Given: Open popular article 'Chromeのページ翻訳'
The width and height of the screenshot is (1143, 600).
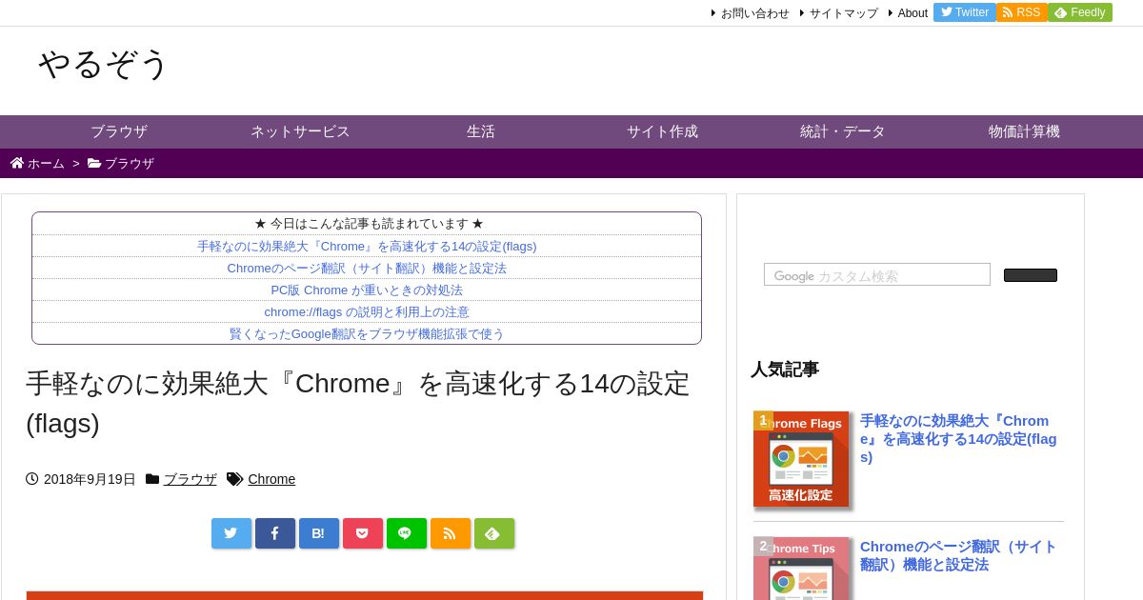Looking at the screenshot, I should click(958, 555).
